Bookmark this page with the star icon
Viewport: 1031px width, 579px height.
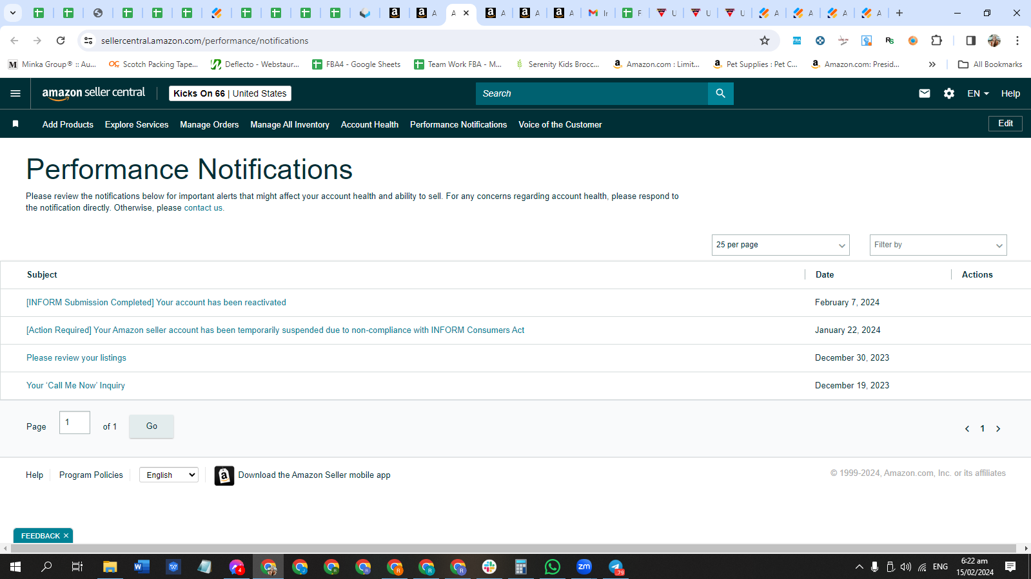click(765, 41)
